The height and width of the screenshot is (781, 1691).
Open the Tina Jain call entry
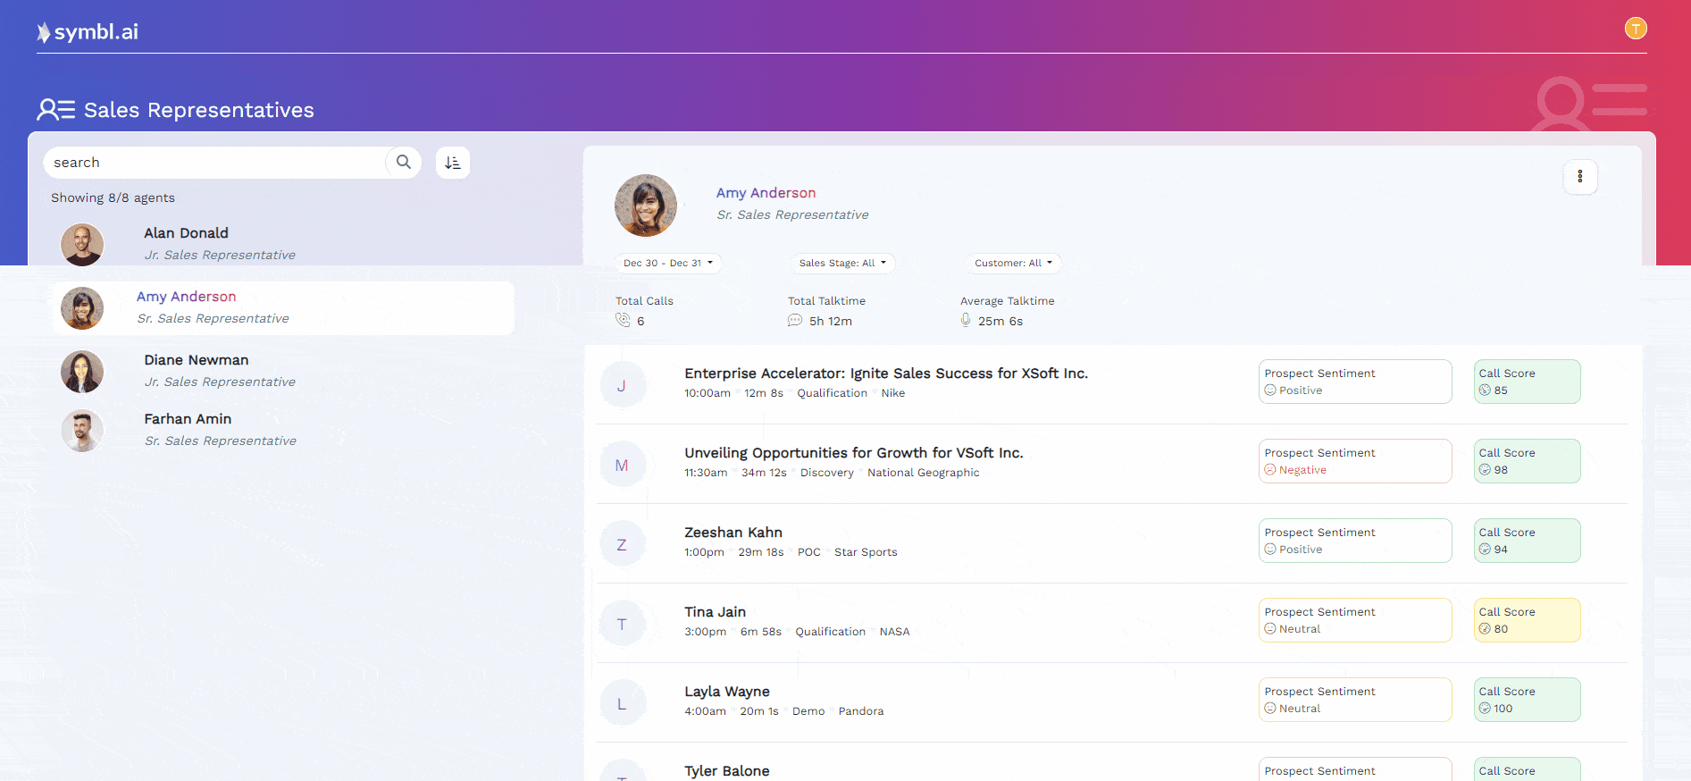pyautogui.click(x=715, y=612)
